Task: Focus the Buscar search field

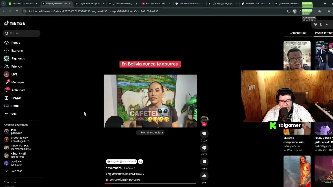Action: tap(22, 33)
